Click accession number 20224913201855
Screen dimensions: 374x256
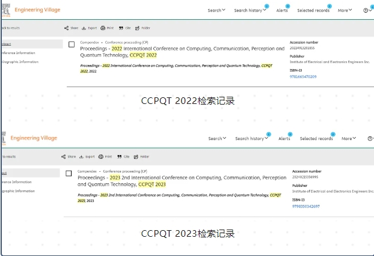[x=302, y=48]
